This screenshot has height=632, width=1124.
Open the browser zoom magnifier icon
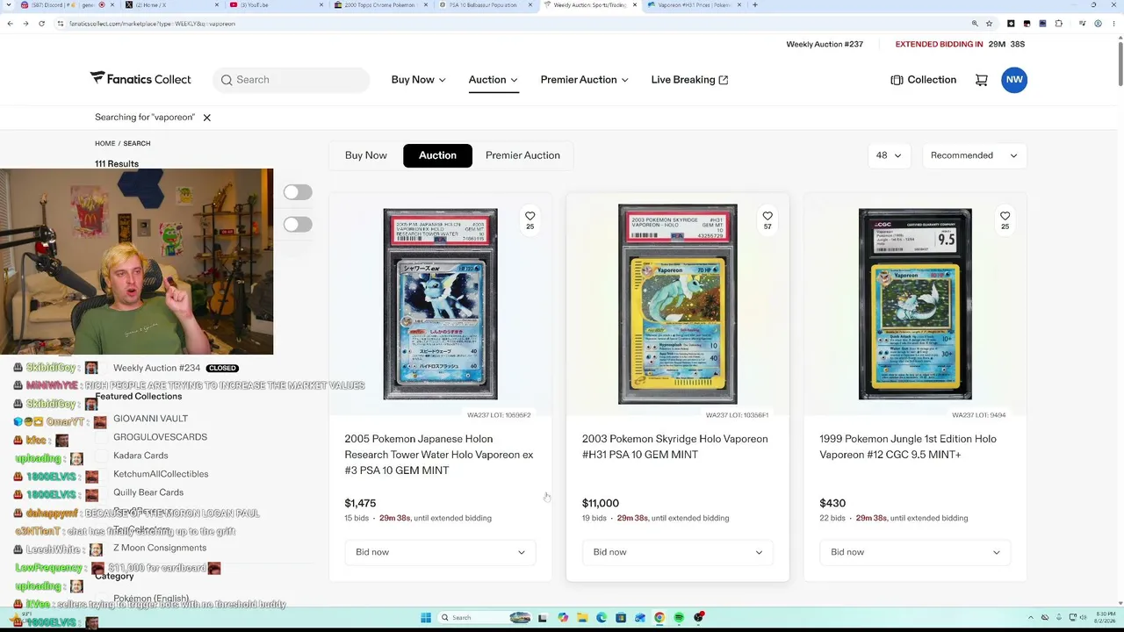coord(975,24)
